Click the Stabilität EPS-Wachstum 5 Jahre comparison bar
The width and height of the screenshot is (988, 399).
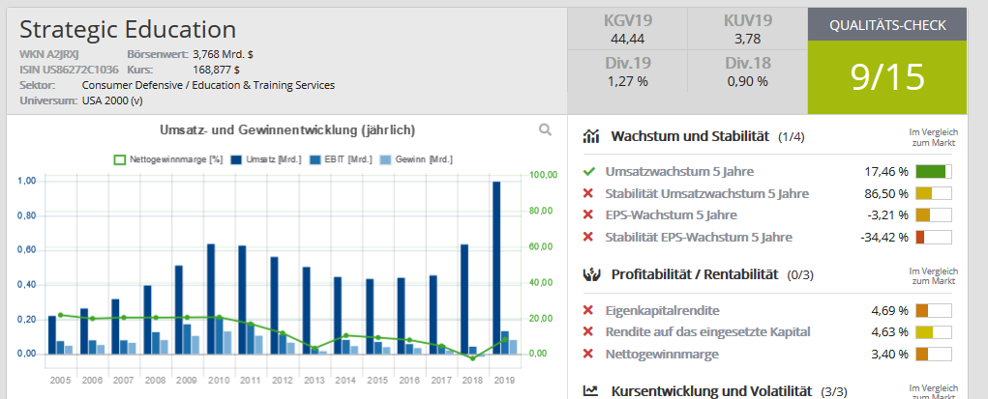tap(933, 238)
